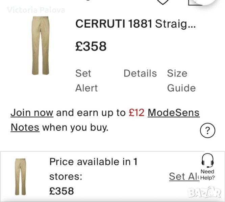The height and width of the screenshot is (202, 225).
Task: Click the Set Alert option under price
Action: pyautogui.click(x=86, y=81)
